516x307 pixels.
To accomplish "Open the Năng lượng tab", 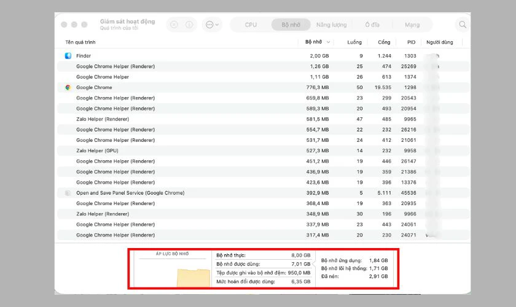I will pyautogui.click(x=331, y=25).
